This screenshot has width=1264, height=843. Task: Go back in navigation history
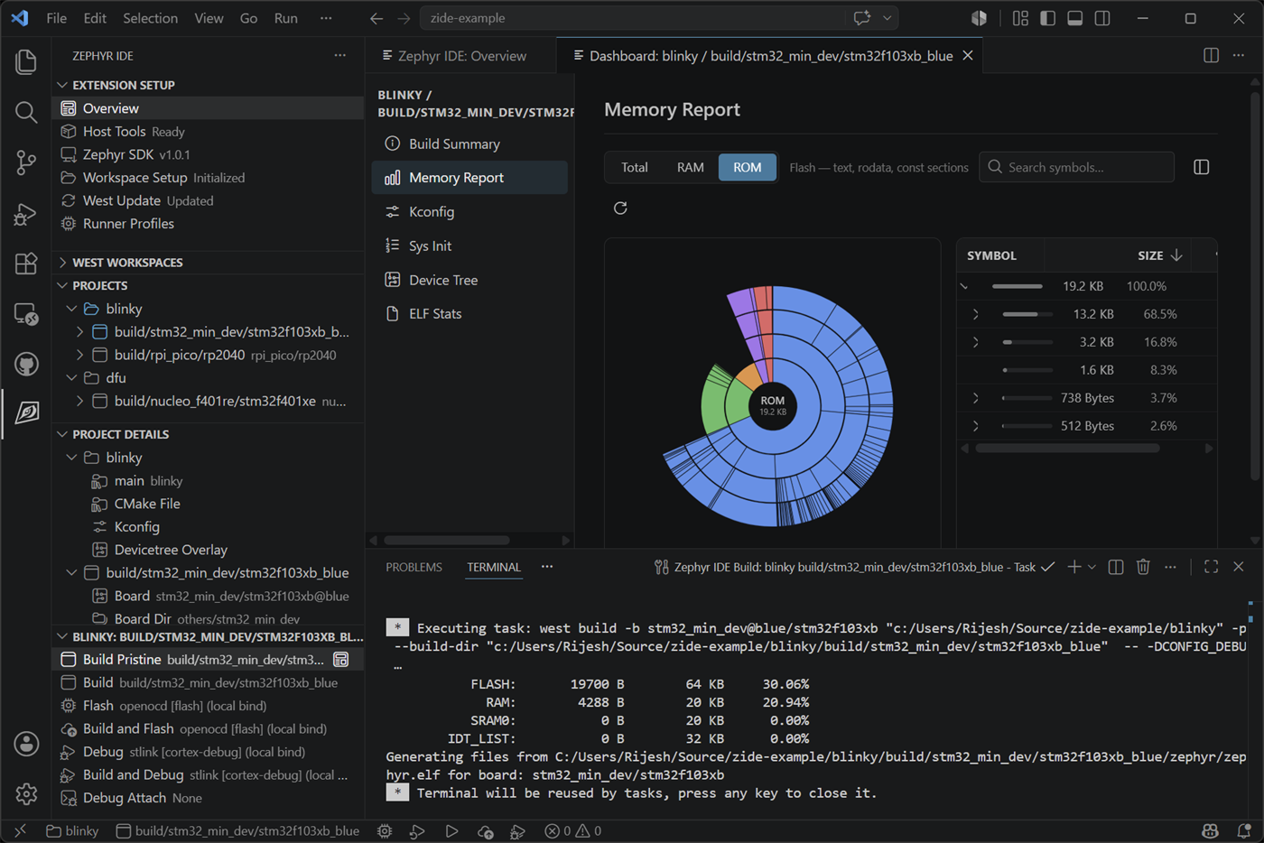376,18
